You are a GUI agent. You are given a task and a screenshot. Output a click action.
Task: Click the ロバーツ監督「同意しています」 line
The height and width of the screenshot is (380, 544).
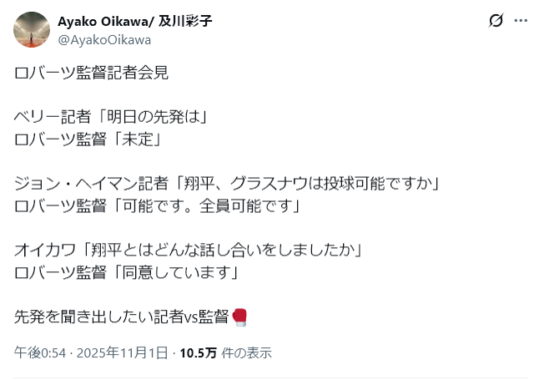click(127, 271)
